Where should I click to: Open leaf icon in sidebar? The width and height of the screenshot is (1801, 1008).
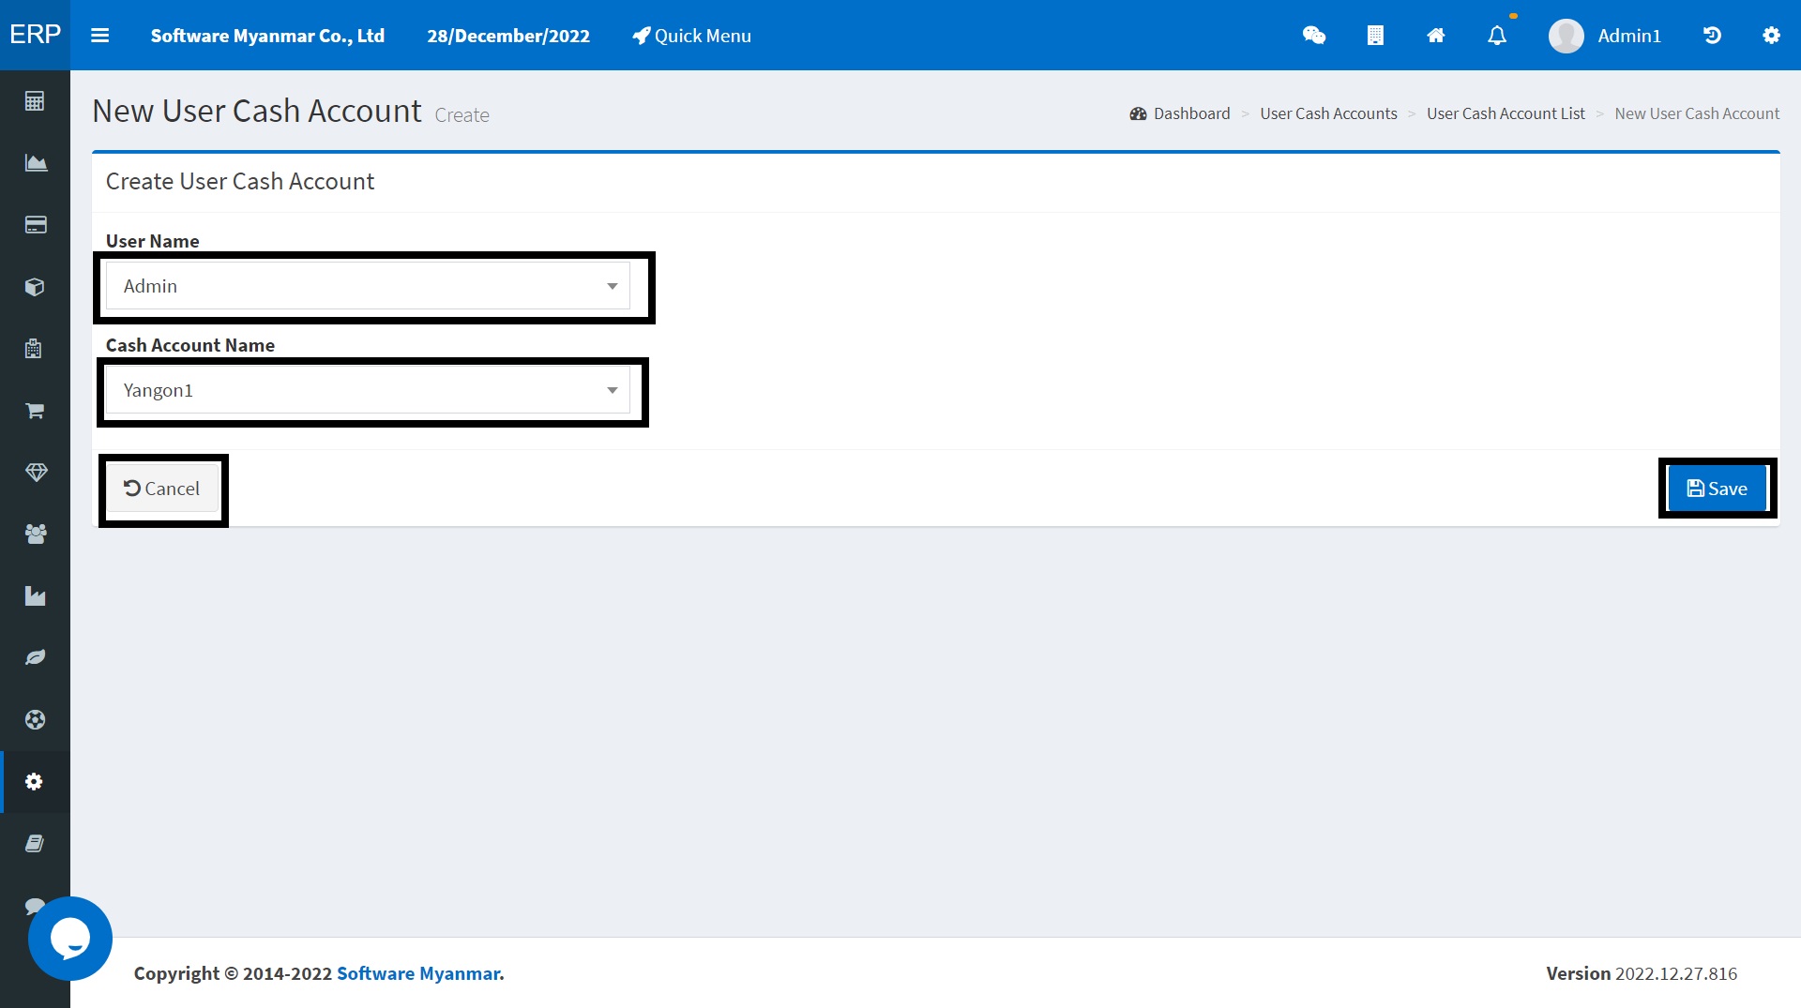[35, 657]
